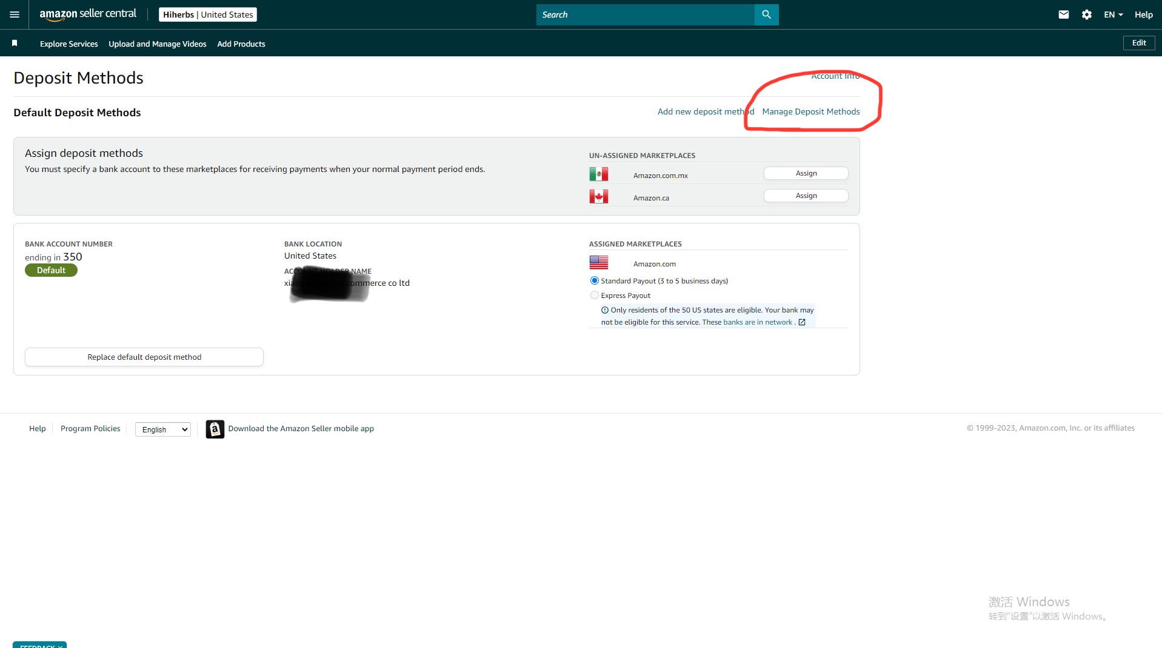
Task: Click the Feedback tab in the bottom corner
Action: [39, 645]
